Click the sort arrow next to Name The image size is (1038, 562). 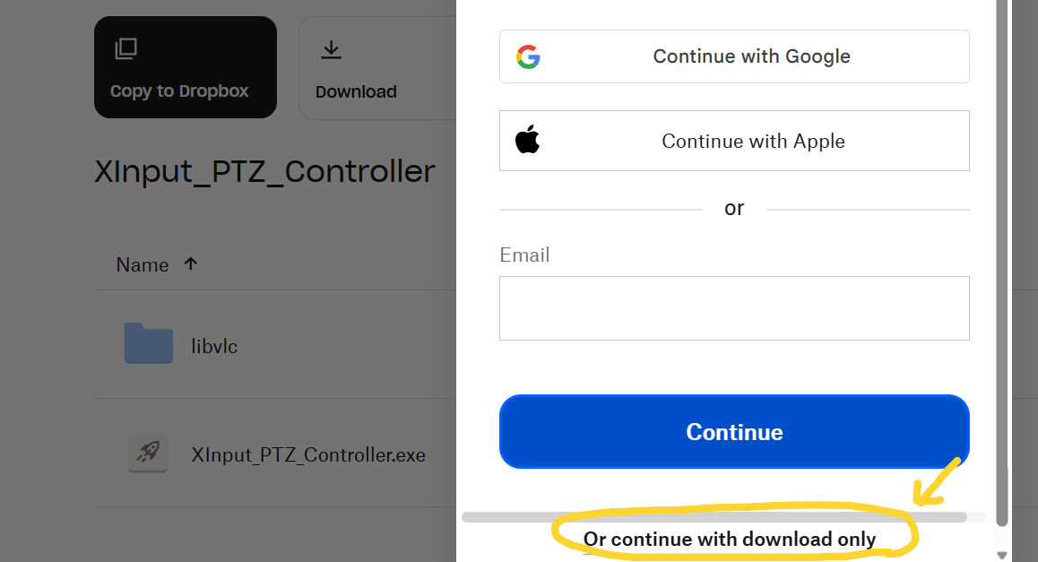(x=189, y=264)
